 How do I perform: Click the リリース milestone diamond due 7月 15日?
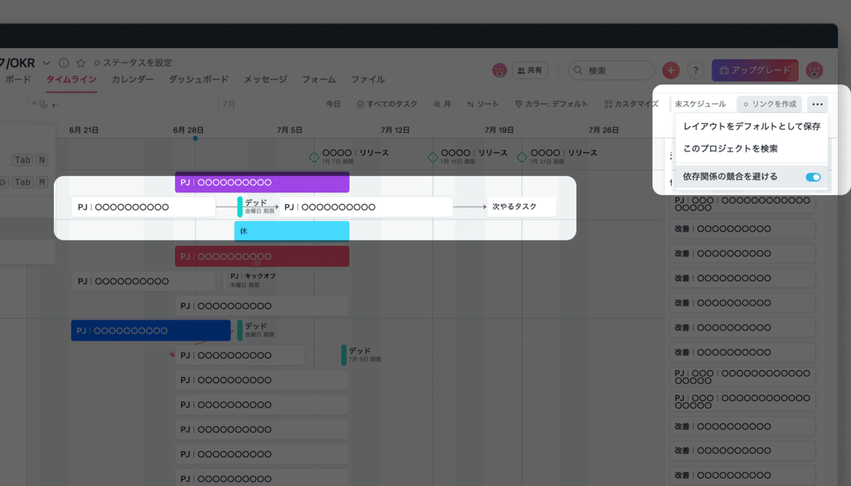433,157
